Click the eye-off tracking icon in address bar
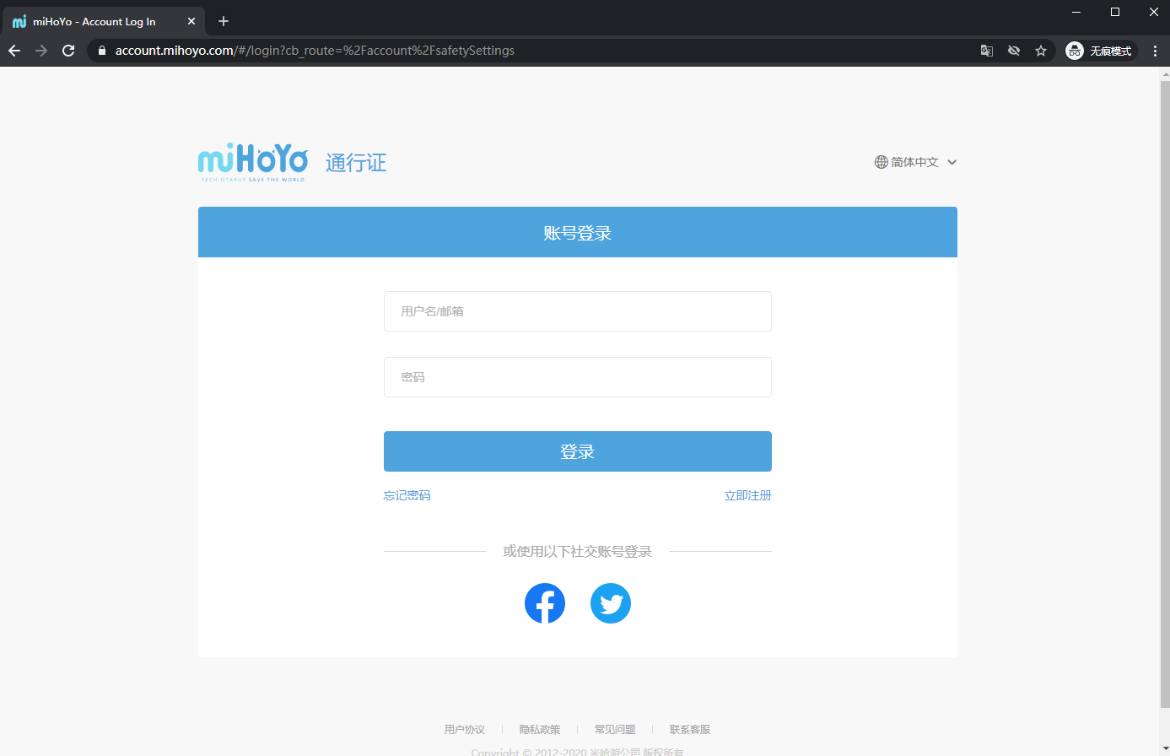 (x=1013, y=51)
